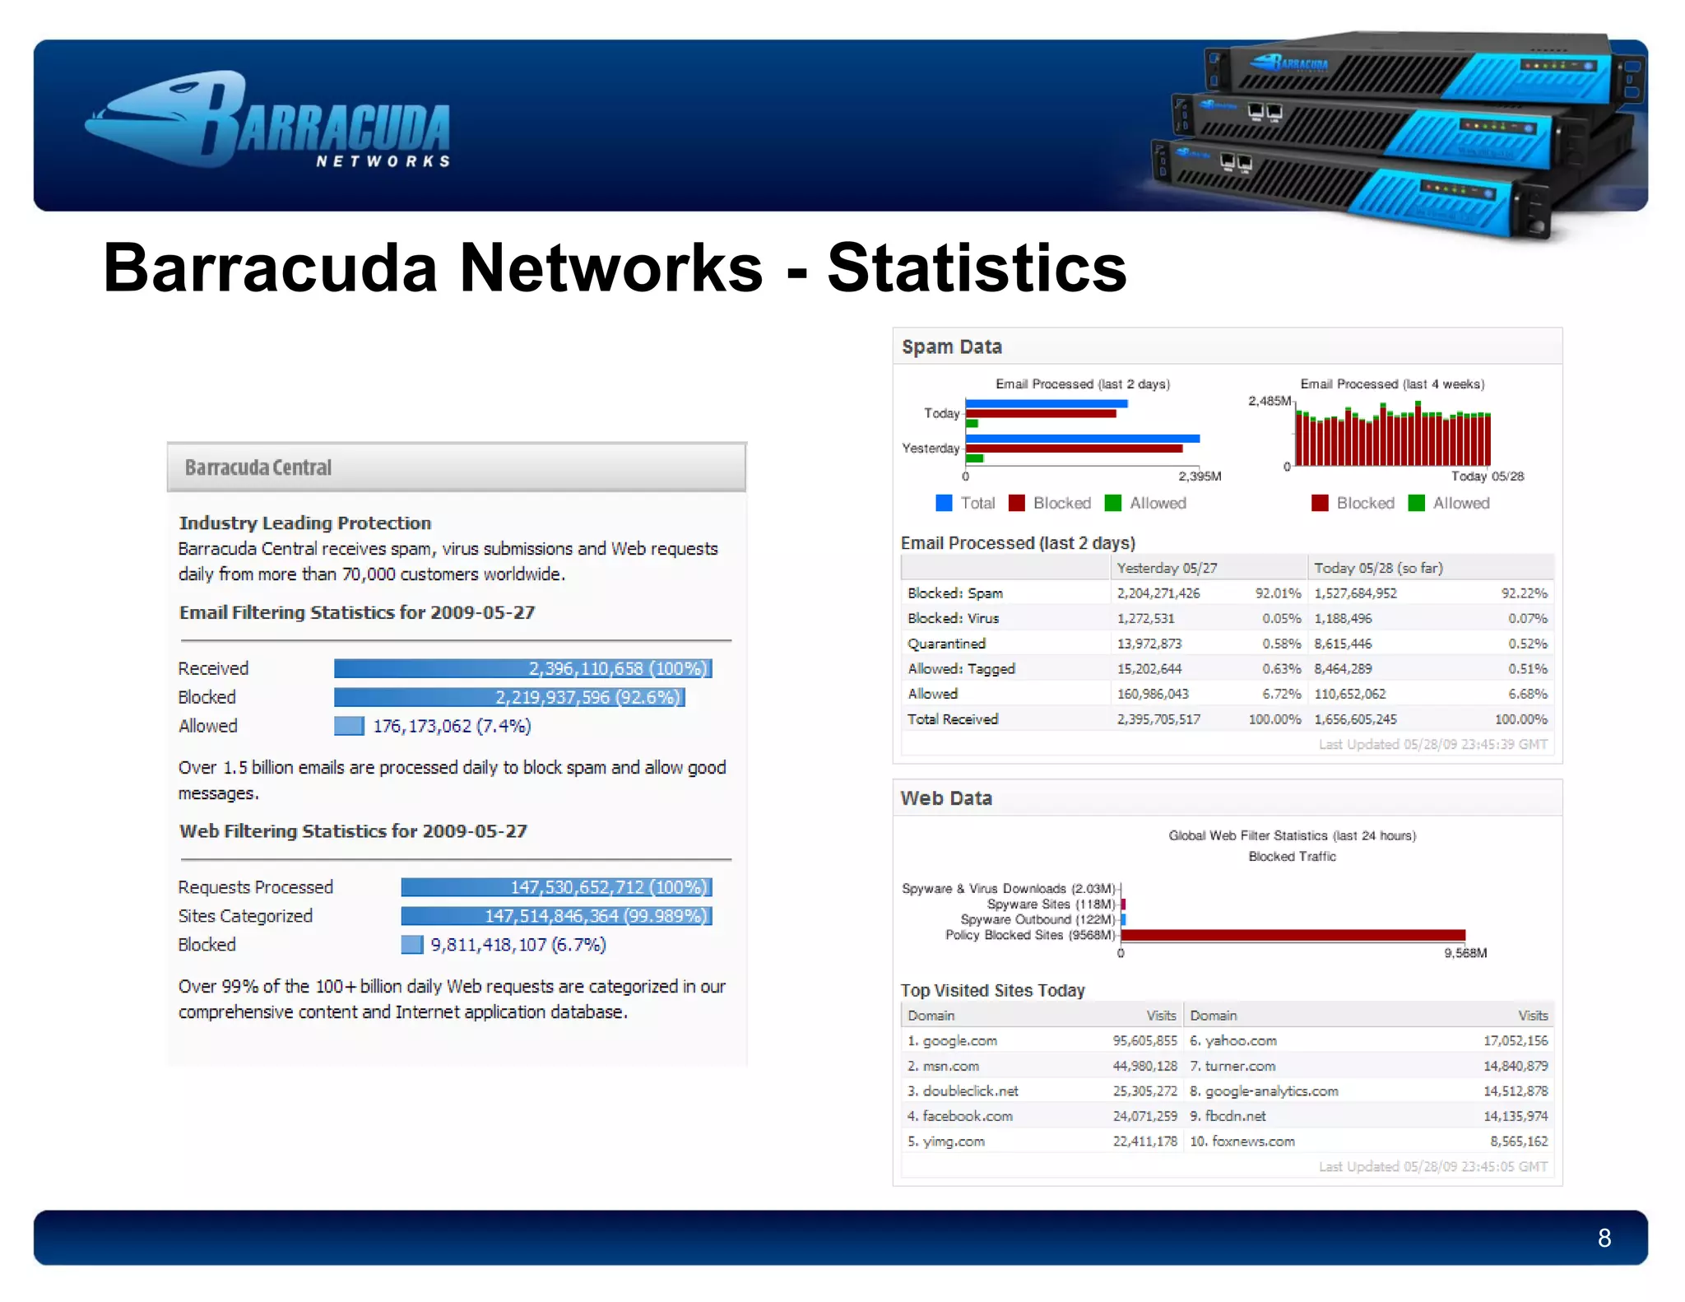Click the slide page number 8
The height and width of the screenshot is (1302, 1685).
tap(1604, 1238)
